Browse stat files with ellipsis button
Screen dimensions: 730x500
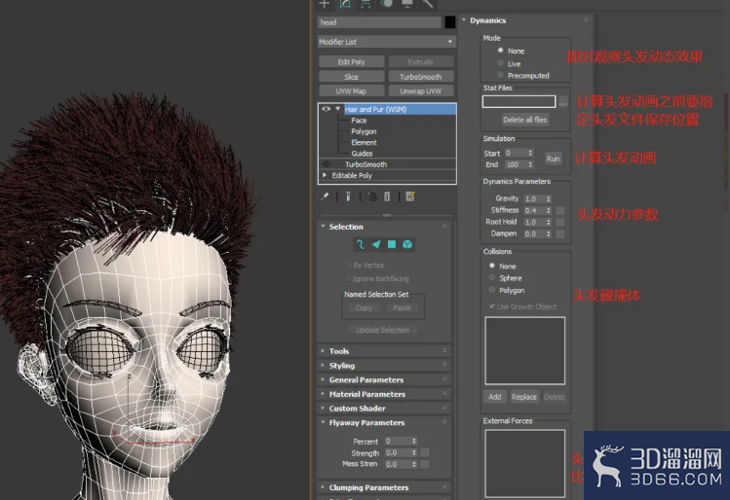click(x=563, y=102)
